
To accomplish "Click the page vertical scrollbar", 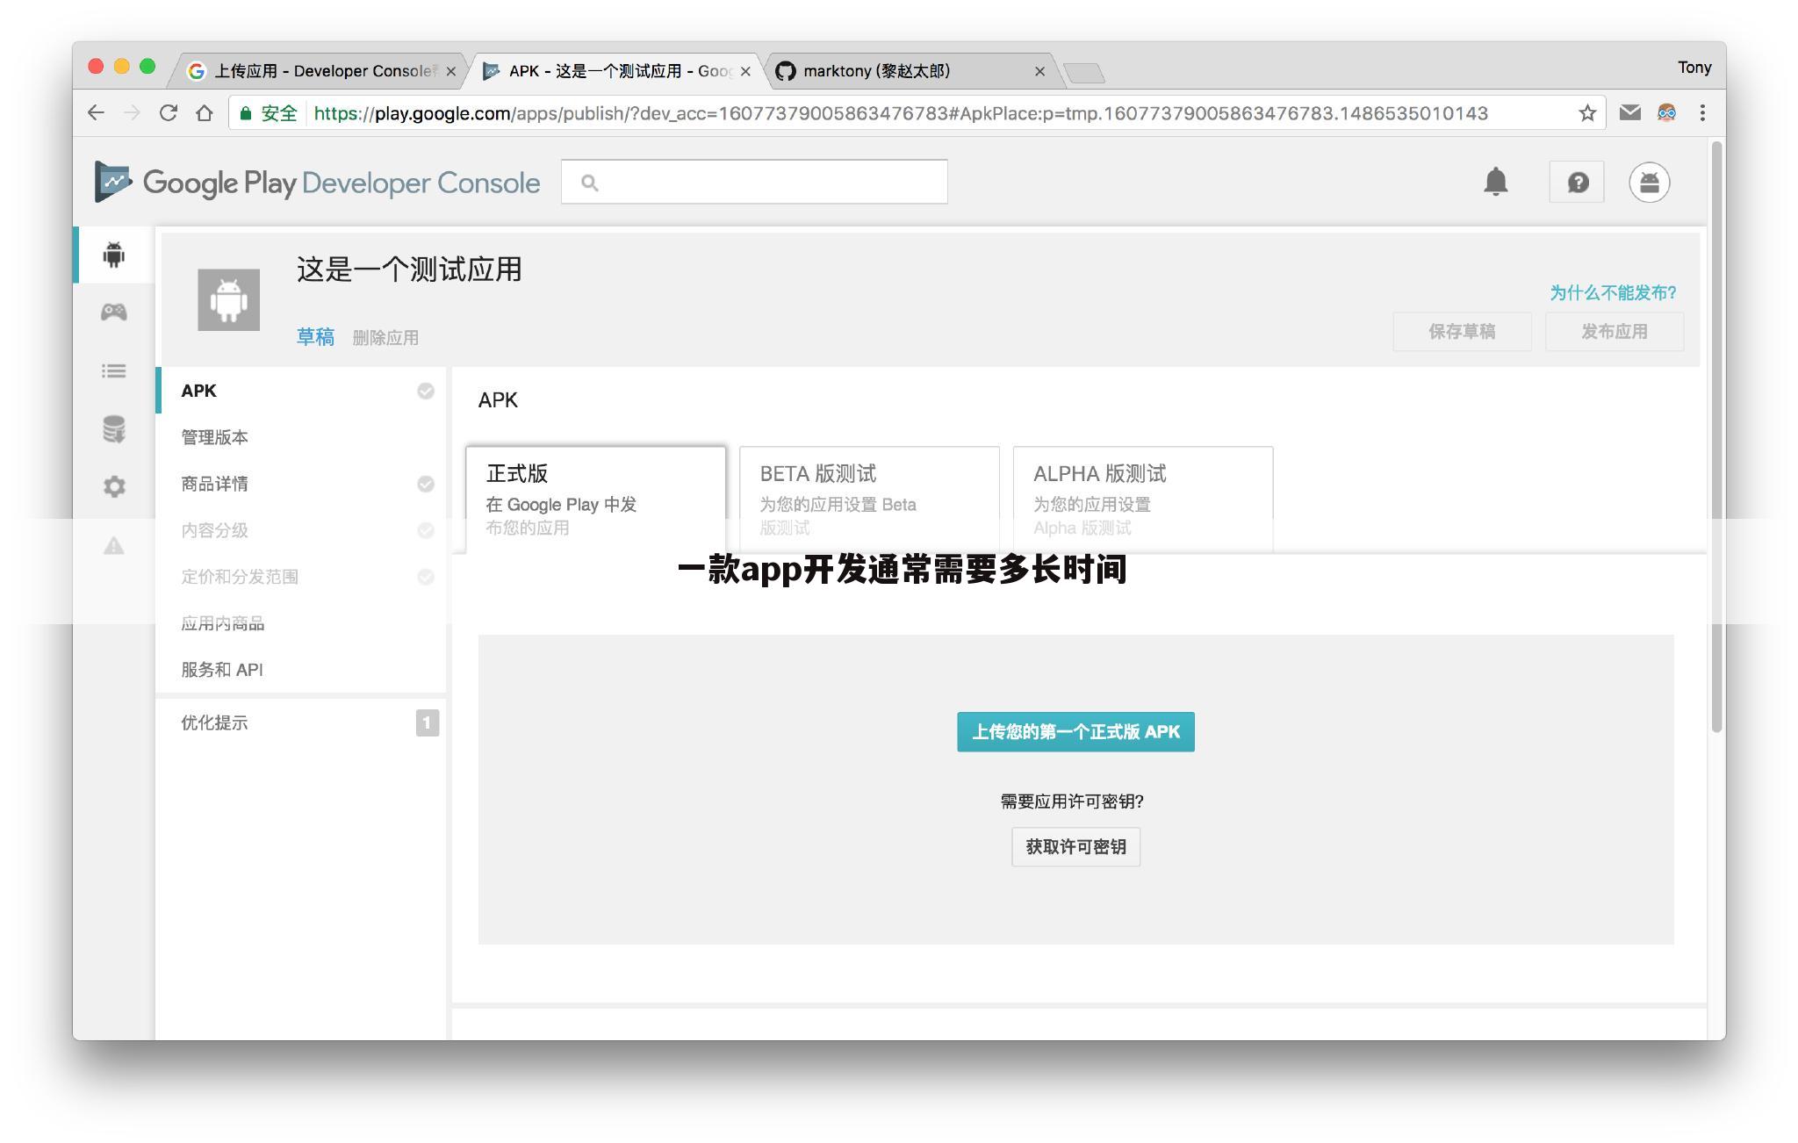I will pos(1716,436).
